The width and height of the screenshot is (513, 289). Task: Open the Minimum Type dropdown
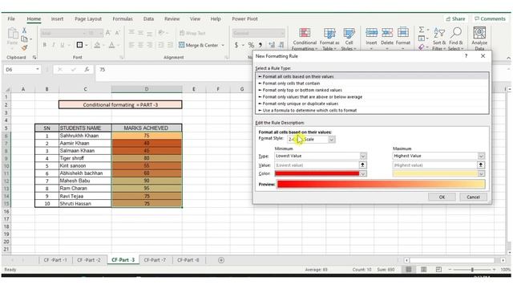click(363, 156)
